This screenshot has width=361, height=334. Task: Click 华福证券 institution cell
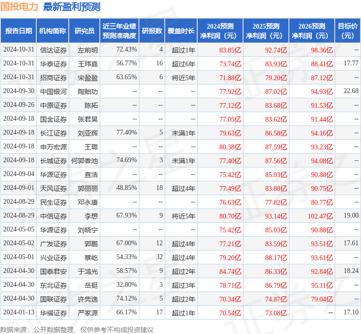(53, 313)
